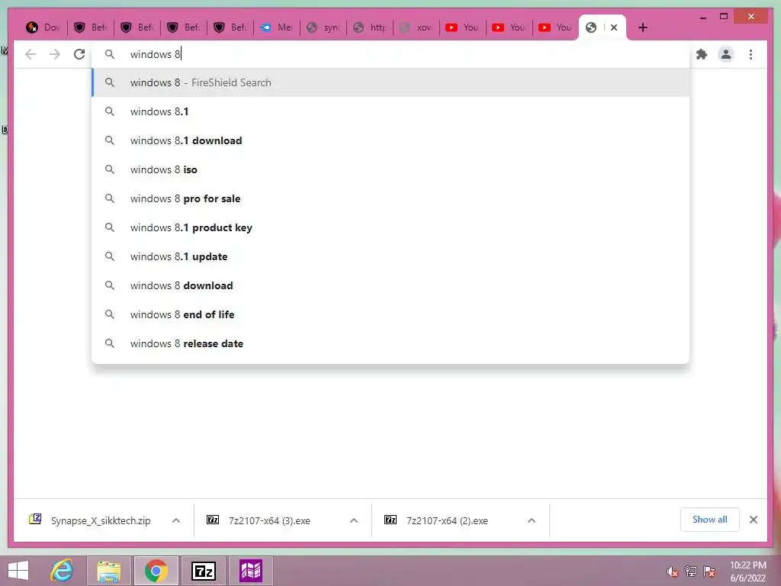Viewport: 781px width, 586px height.
Task: Open Chrome three-dot menu
Action: point(750,54)
